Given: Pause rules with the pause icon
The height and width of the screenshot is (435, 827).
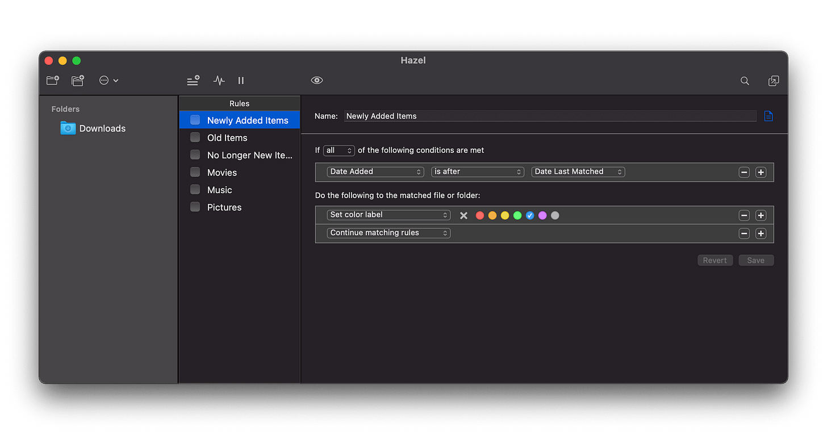Looking at the screenshot, I should (241, 81).
